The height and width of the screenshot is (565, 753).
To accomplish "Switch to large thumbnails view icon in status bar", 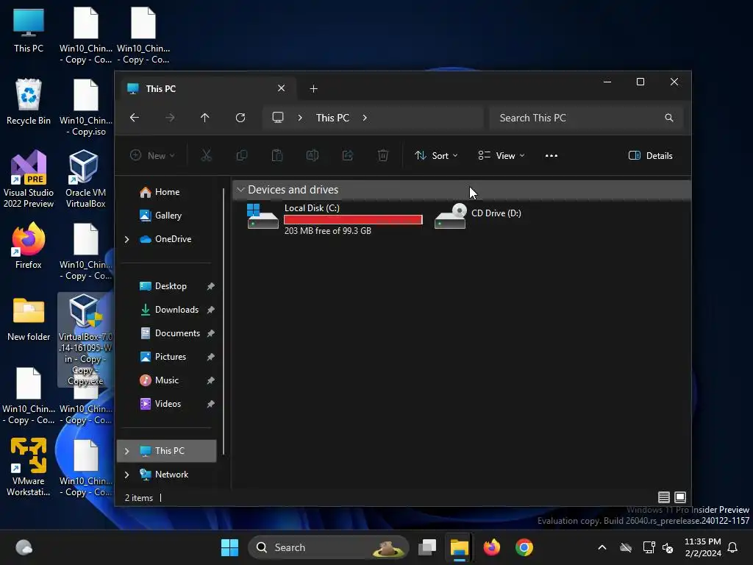I will 680,497.
